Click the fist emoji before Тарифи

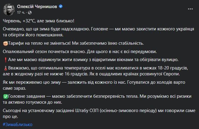5,43
